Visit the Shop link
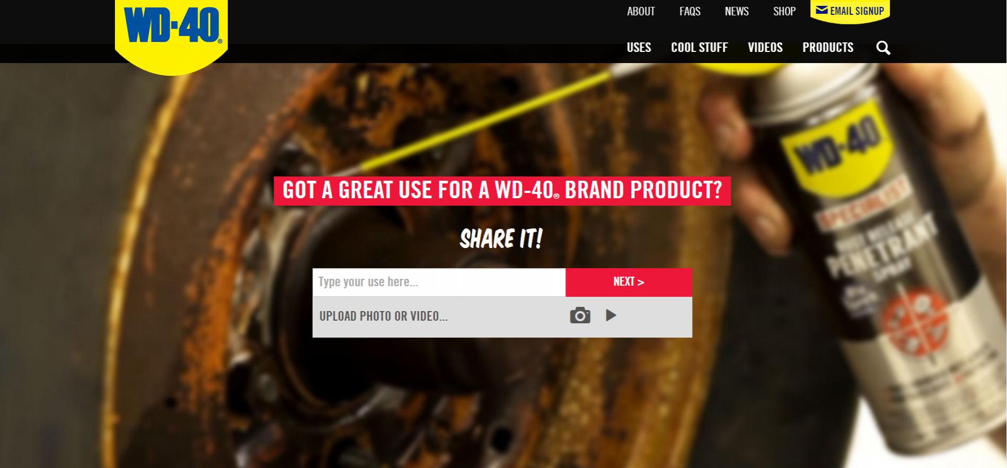The width and height of the screenshot is (1007, 468). [784, 11]
